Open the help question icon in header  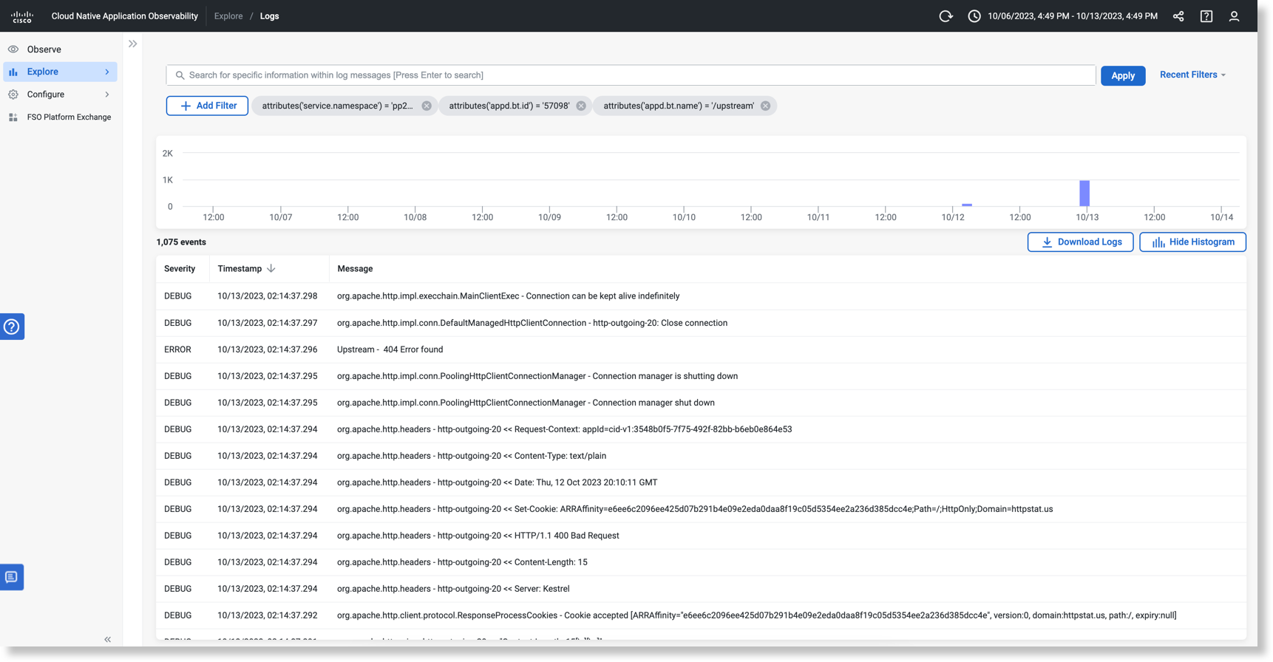[x=1206, y=16]
